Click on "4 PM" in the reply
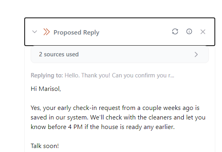Screen dimensions: 222x152 point(75,127)
